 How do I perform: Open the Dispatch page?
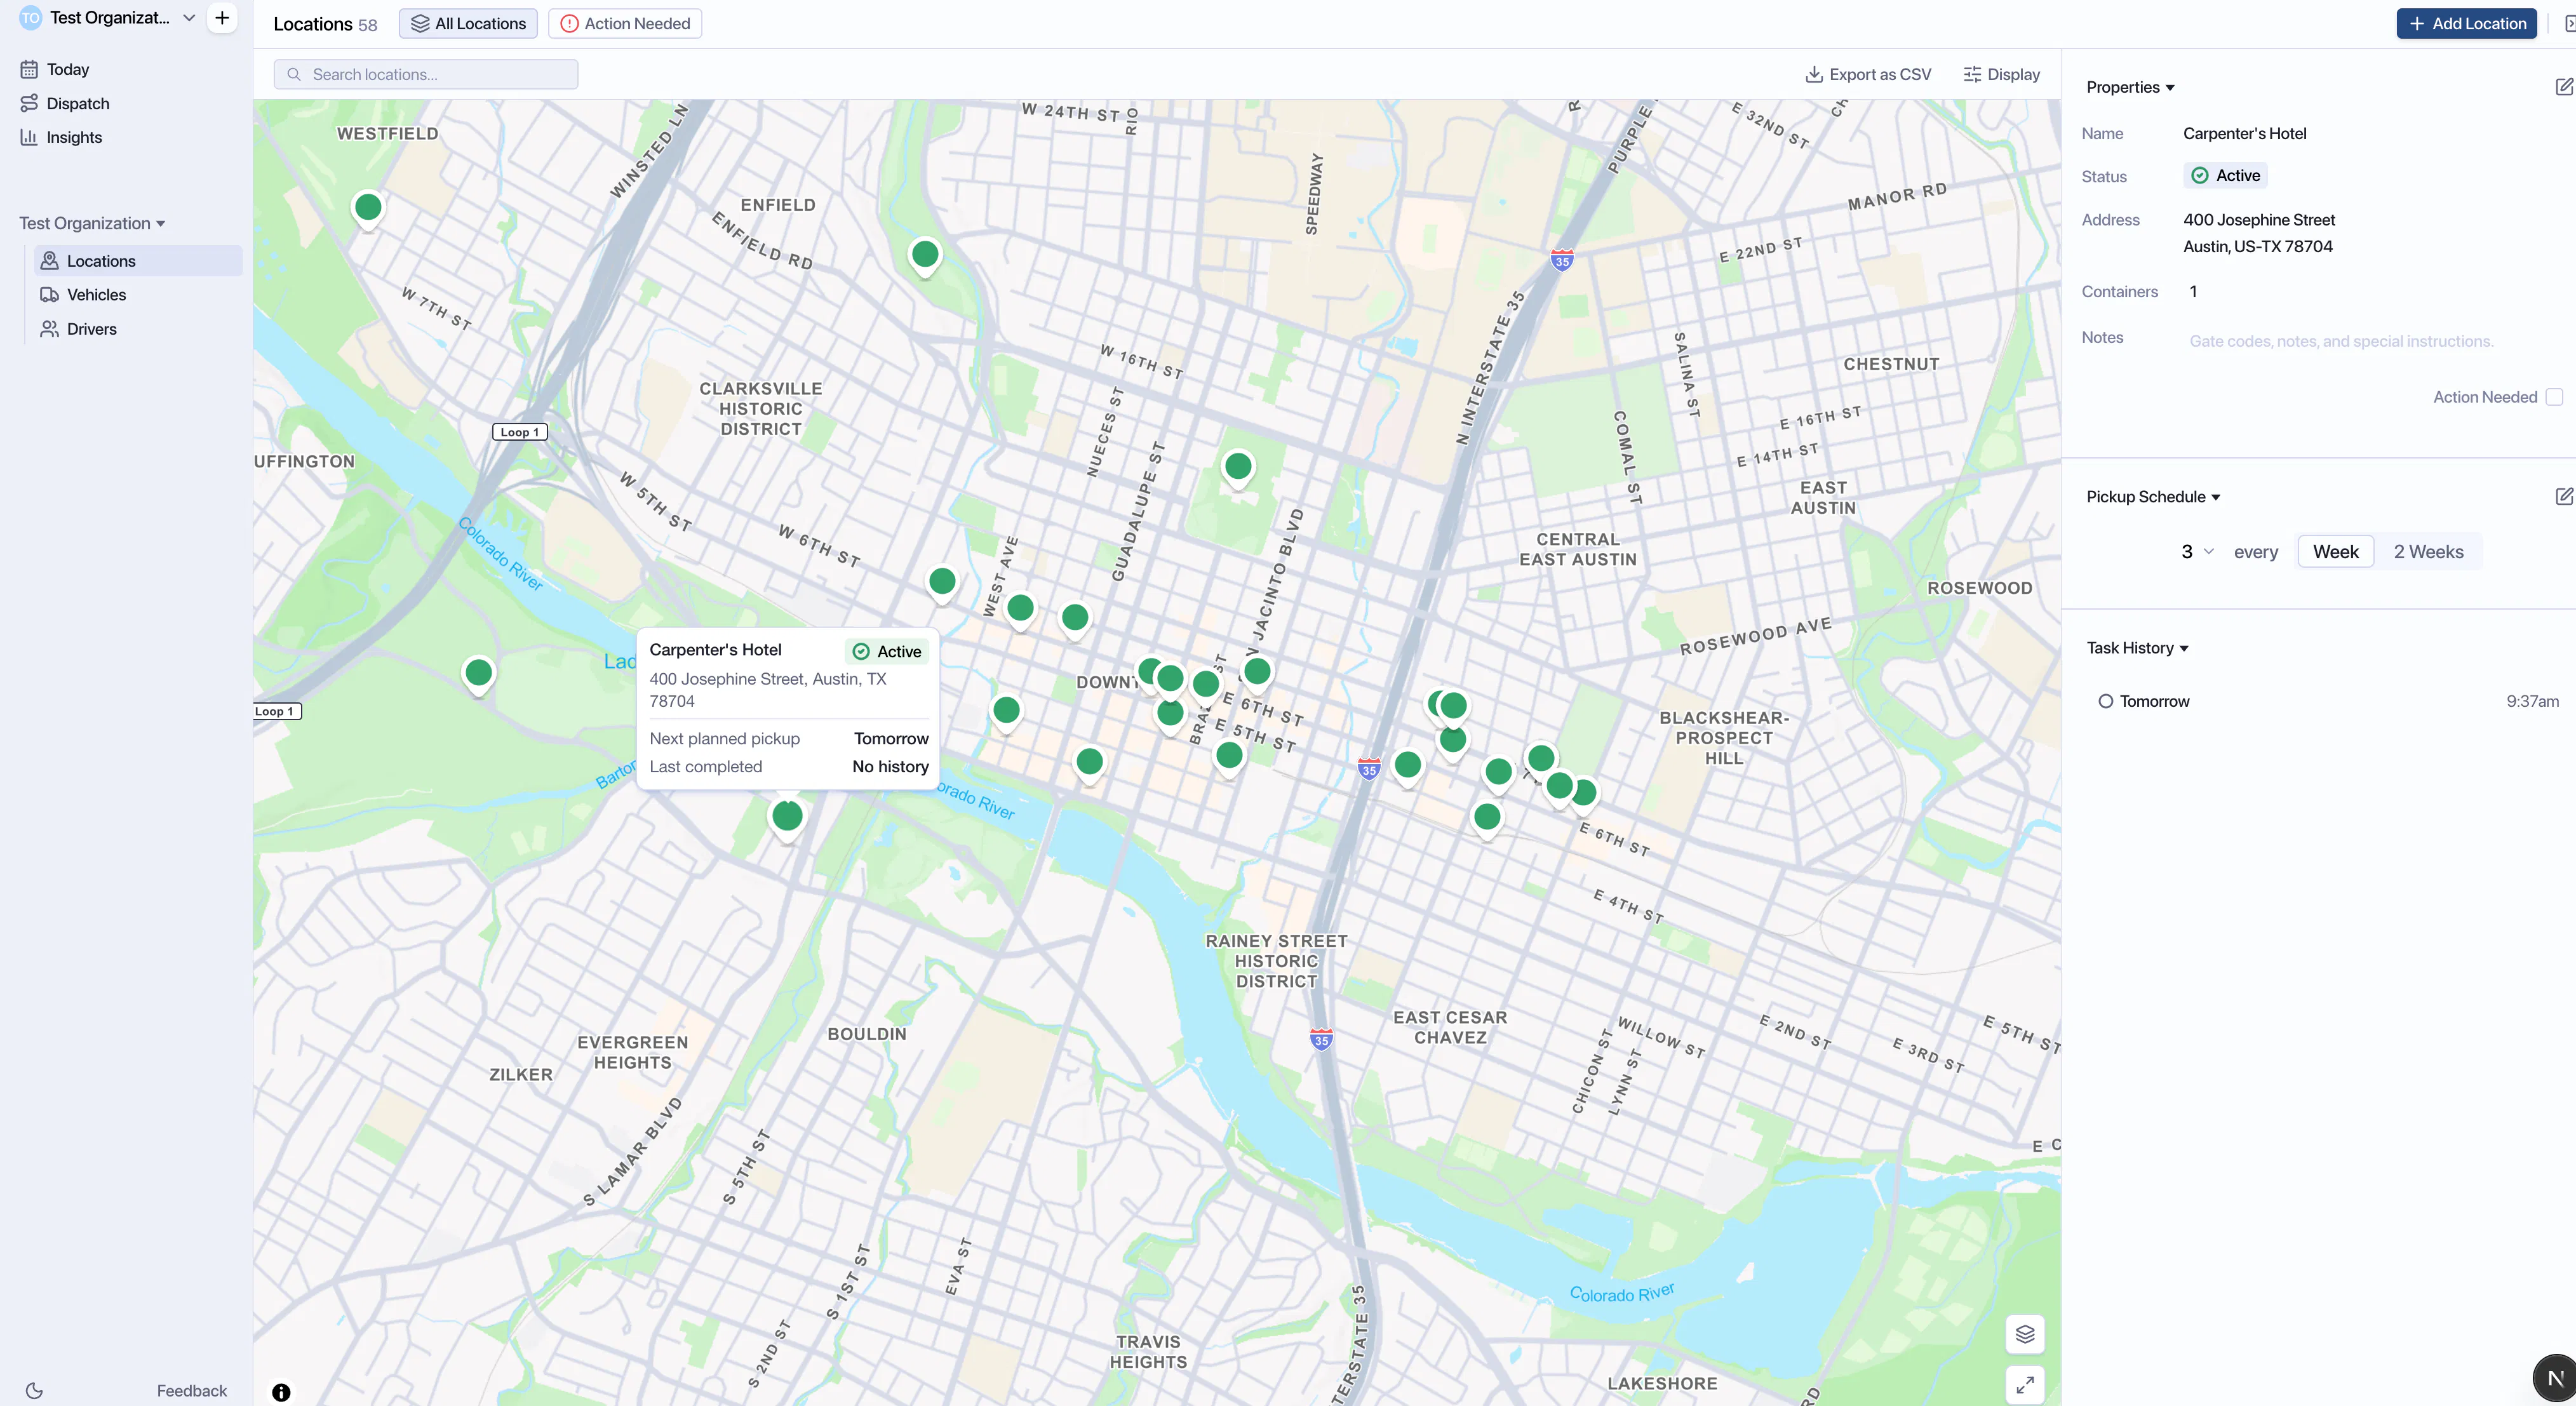point(78,103)
